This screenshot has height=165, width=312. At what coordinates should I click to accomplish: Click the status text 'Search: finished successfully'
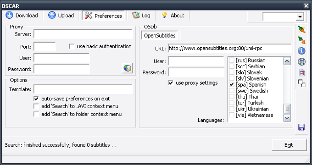pos(37,145)
